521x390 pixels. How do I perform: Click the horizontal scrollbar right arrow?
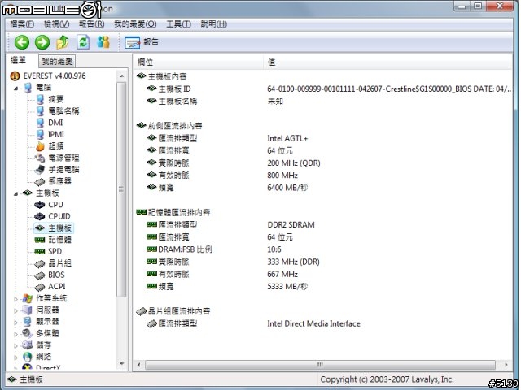coord(506,365)
